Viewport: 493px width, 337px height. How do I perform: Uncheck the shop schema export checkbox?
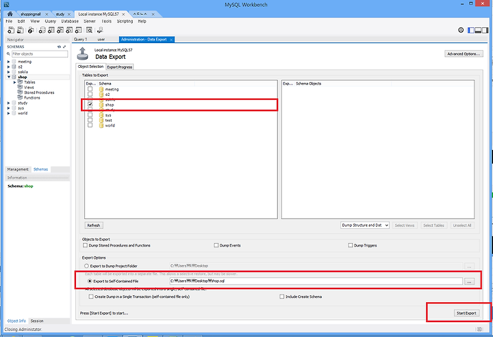[90, 105]
